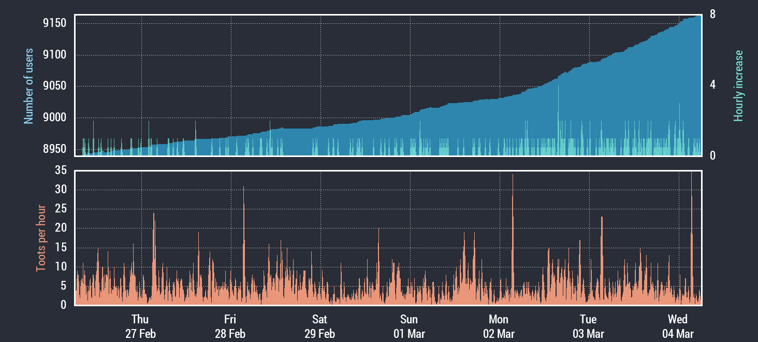The image size is (758, 342).
Task: Select the Tue 03 Mar date label
Action: click(588, 326)
